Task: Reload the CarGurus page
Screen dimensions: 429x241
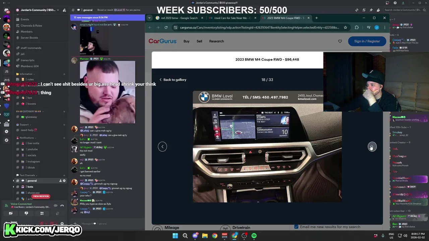Action: coord(166,27)
